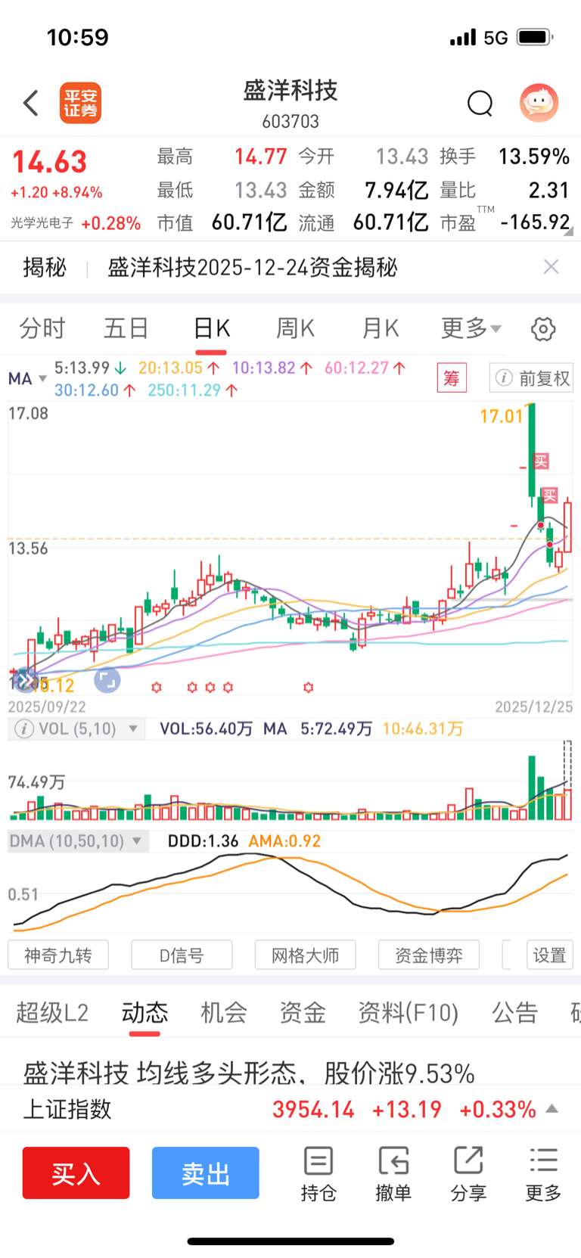Toggle the 资金博弈 indicator button
The height and width of the screenshot is (1258, 581).
429,955
